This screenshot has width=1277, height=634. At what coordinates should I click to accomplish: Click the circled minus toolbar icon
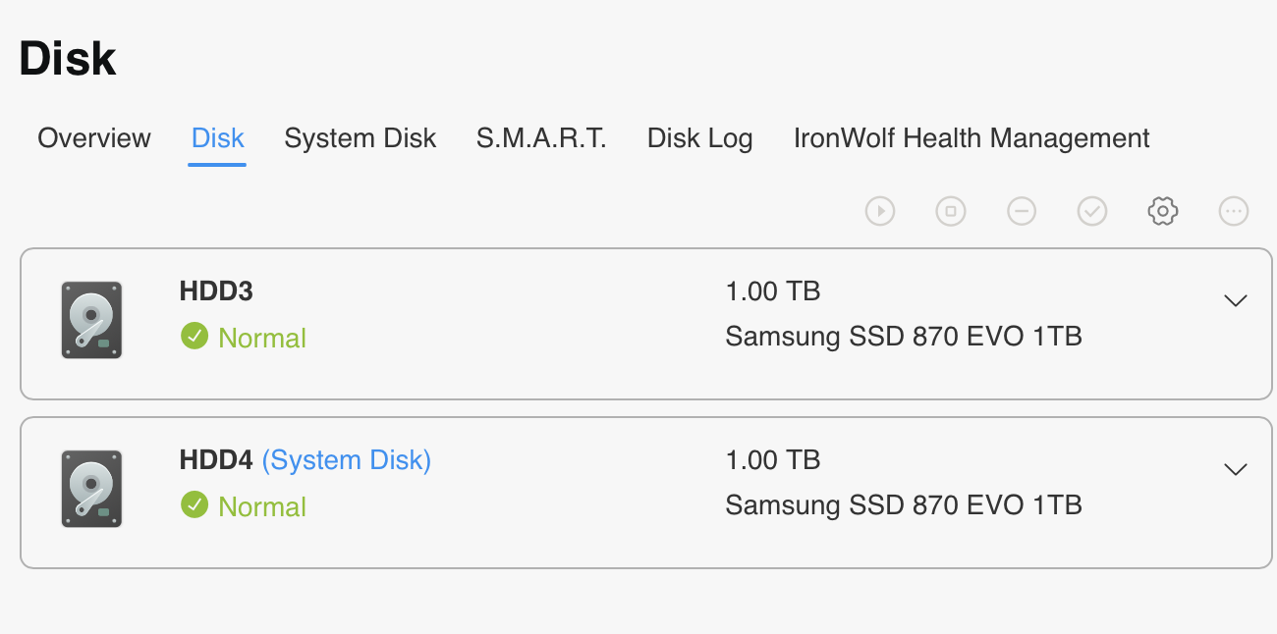[x=1022, y=211]
